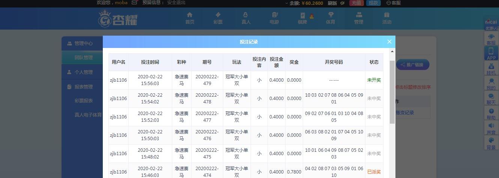This screenshot has height=178, width=499.
Task: Click the 期号 column header
Action: (207, 62)
